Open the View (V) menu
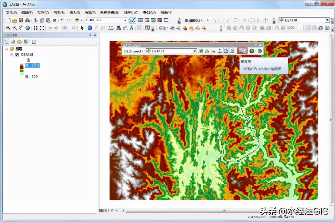335x222 pixels. pyautogui.click(x=43, y=13)
